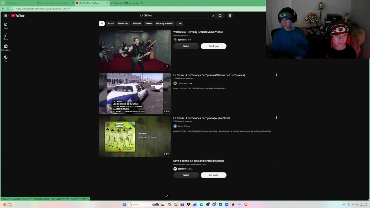
Task: Clear the search query with the X
Action: tap(213, 16)
